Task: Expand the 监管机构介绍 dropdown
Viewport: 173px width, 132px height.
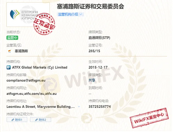Action: [71, 14]
